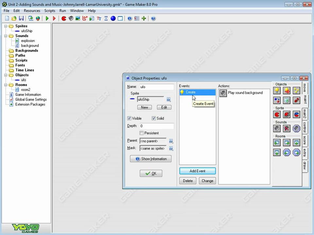Open the Mask selection menu icon
This screenshot has width=314, height=235.
[x=171, y=149]
